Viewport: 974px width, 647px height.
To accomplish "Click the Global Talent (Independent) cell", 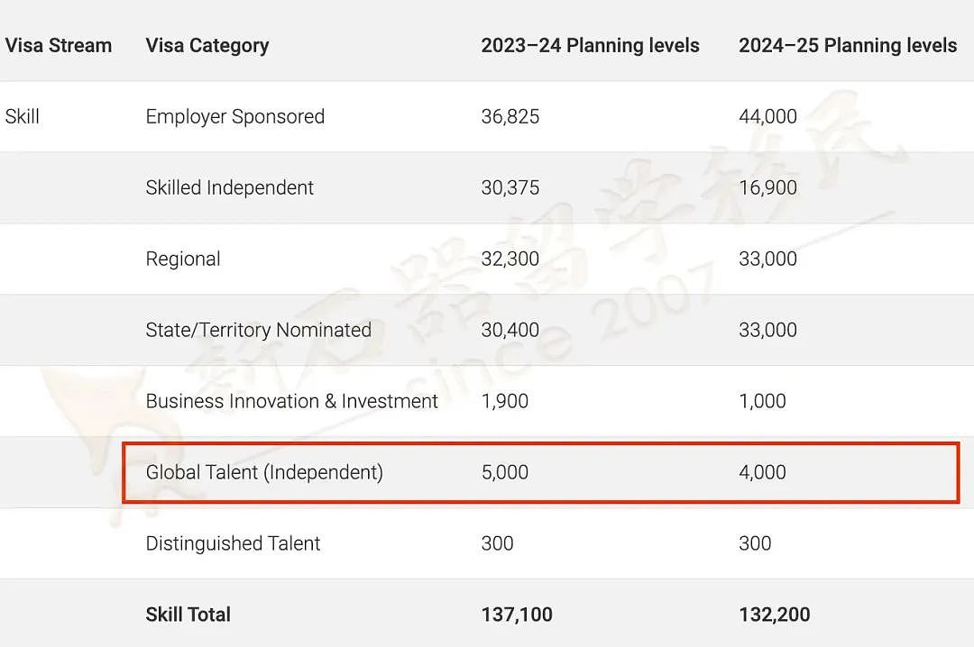I will [x=264, y=472].
